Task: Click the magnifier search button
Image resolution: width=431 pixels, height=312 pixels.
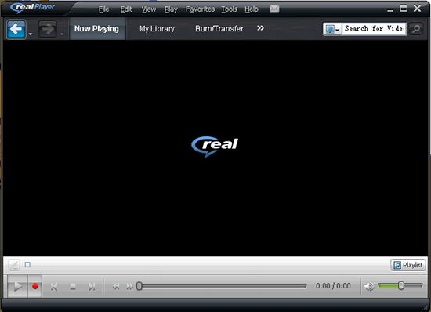Action: coord(416,28)
